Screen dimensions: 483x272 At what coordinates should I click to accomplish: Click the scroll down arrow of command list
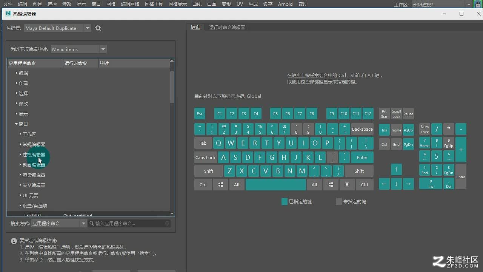coord(172,214)
